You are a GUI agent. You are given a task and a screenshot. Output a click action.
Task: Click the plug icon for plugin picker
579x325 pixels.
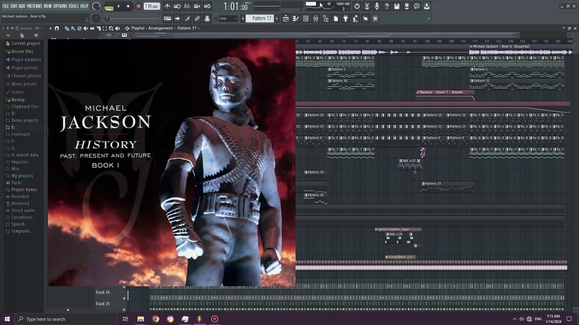click(x=346, y=18)
